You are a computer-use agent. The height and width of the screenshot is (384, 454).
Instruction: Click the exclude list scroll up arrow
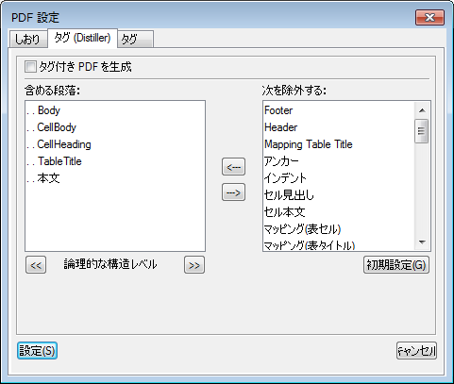point(422,110)
